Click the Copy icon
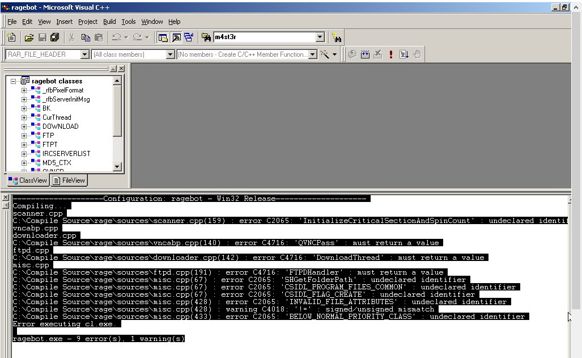This screenshot has width=582, height=358. click(x=86, y=37)
